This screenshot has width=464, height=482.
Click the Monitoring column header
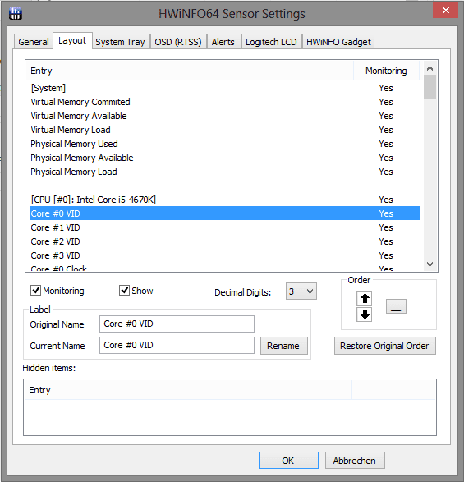(x=386, y=71)
